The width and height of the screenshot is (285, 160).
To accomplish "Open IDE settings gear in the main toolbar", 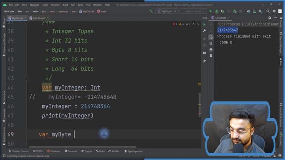I will (x=274, y=11).
